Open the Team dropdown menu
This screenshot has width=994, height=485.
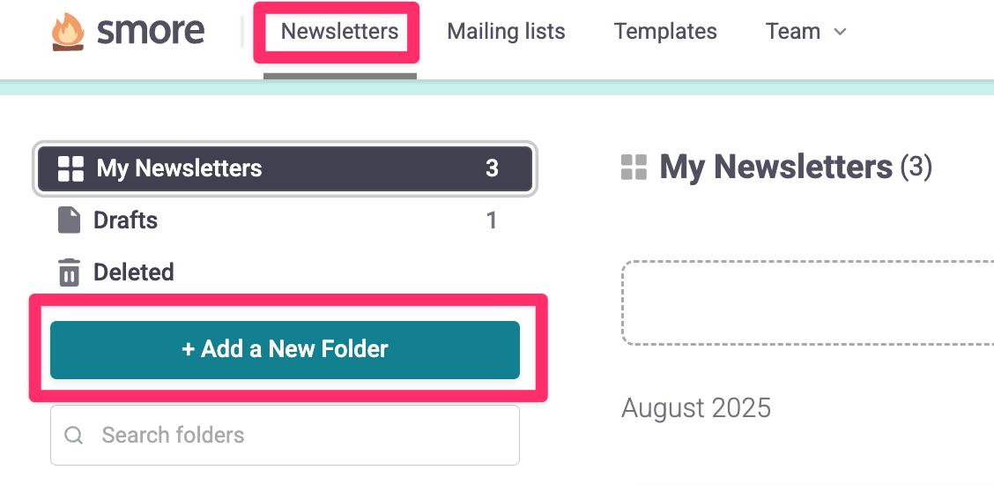(793, 32)
